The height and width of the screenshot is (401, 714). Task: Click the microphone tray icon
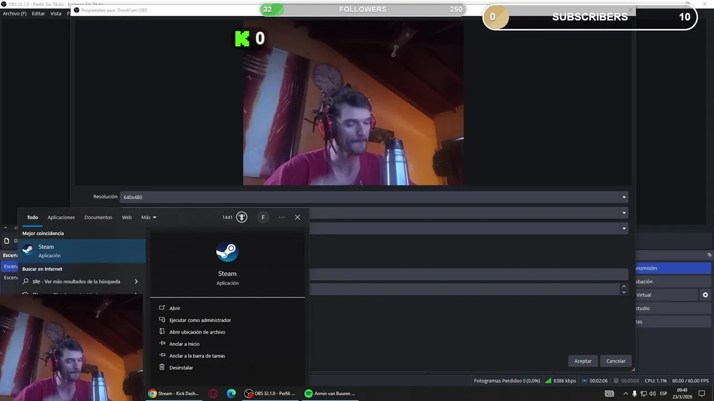coord(635,393)
